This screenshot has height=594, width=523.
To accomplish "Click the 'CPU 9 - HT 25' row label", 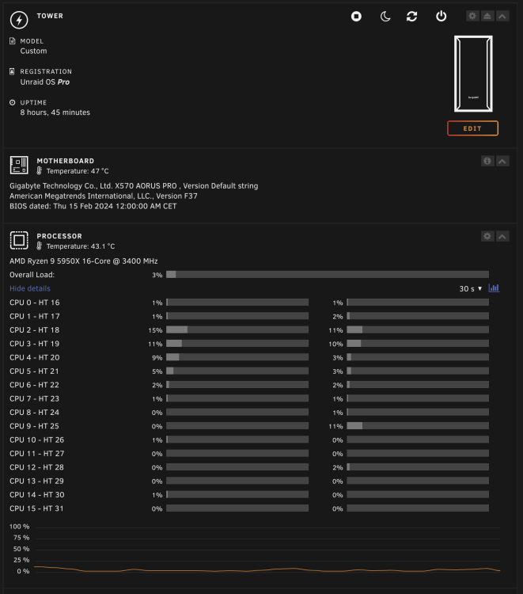I will tap(35, 426).
